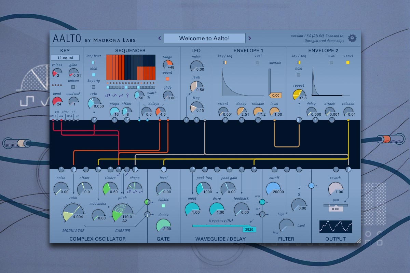This screenshot has width=410, height=273.
Task: Click the sequencer steps dial
Action: [x=114, y=112]
